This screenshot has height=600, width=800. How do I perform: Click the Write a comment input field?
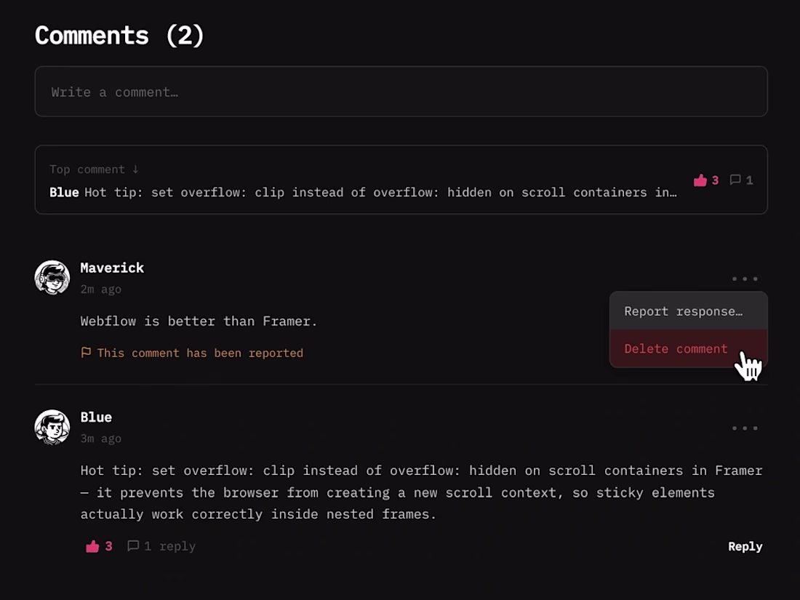click(401, 92)
